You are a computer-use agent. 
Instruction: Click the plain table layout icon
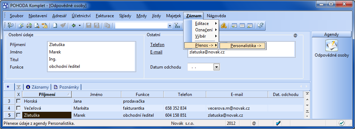pos(242,25)
